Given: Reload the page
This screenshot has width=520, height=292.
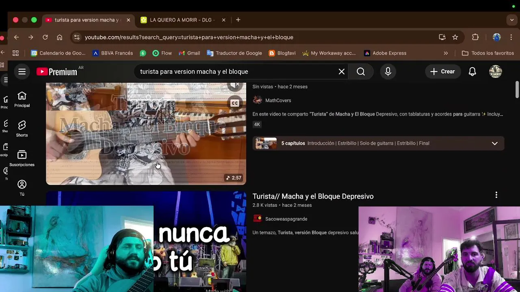Looking at the screenshot, I should coord(45,37).
